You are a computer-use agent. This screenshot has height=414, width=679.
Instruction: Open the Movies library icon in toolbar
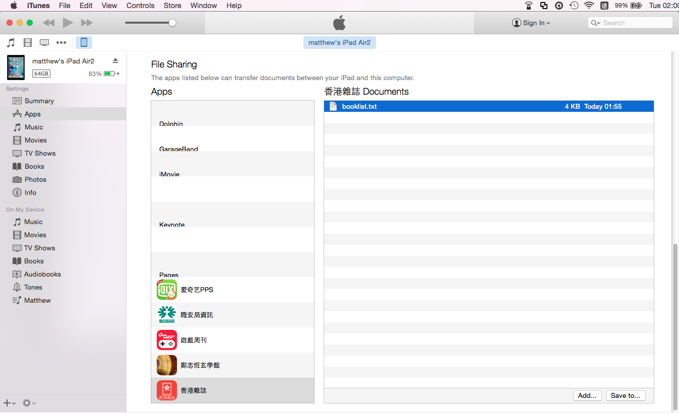[x=28, y=43]
